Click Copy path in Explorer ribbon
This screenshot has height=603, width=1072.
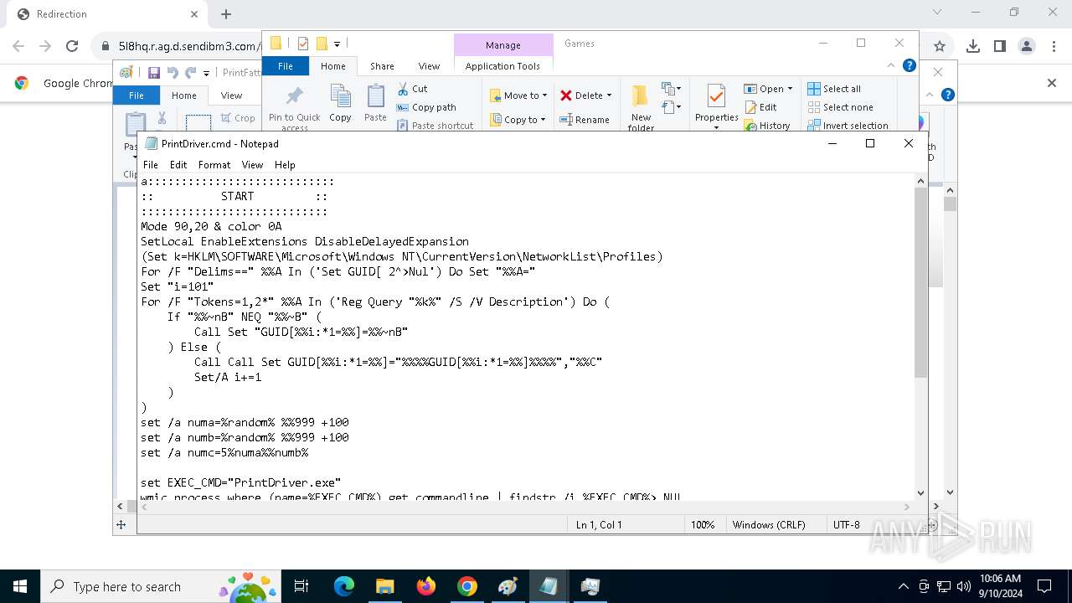pos(426,107)
